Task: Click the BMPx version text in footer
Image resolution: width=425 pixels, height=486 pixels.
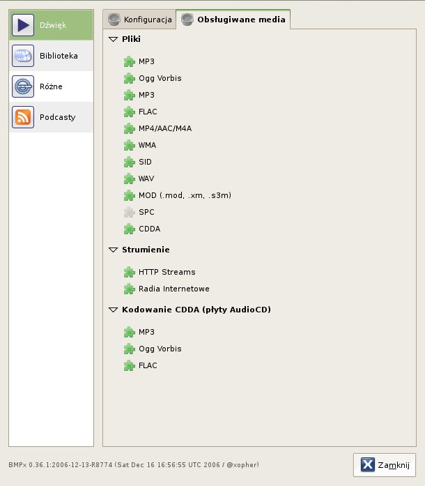Action: pos(134,465)
